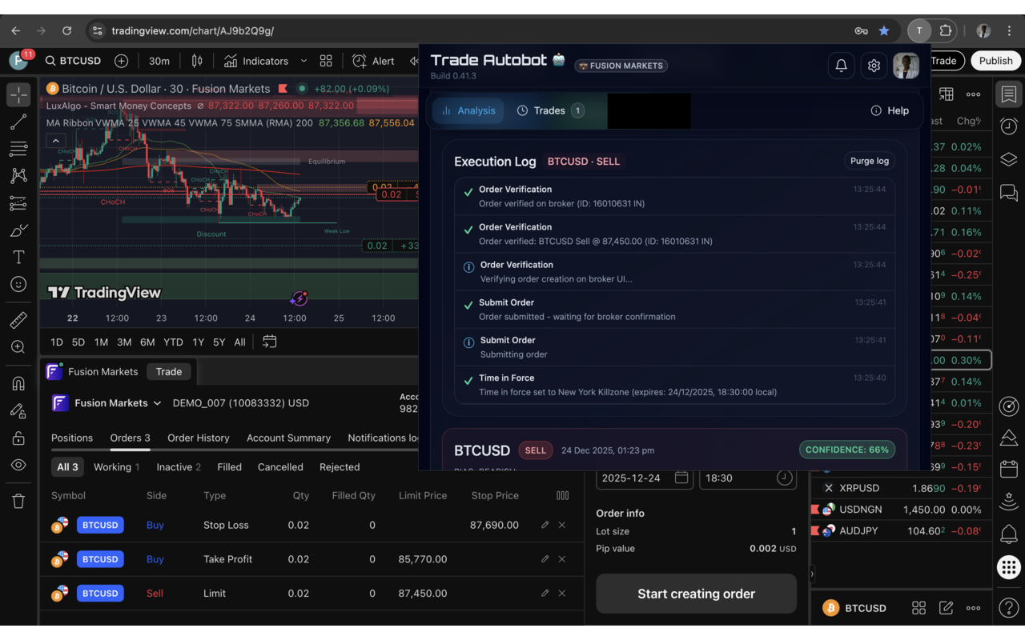
Task: Switch to the Analysis tab in Trade Autobot
Action: click(x=468, y=110)
